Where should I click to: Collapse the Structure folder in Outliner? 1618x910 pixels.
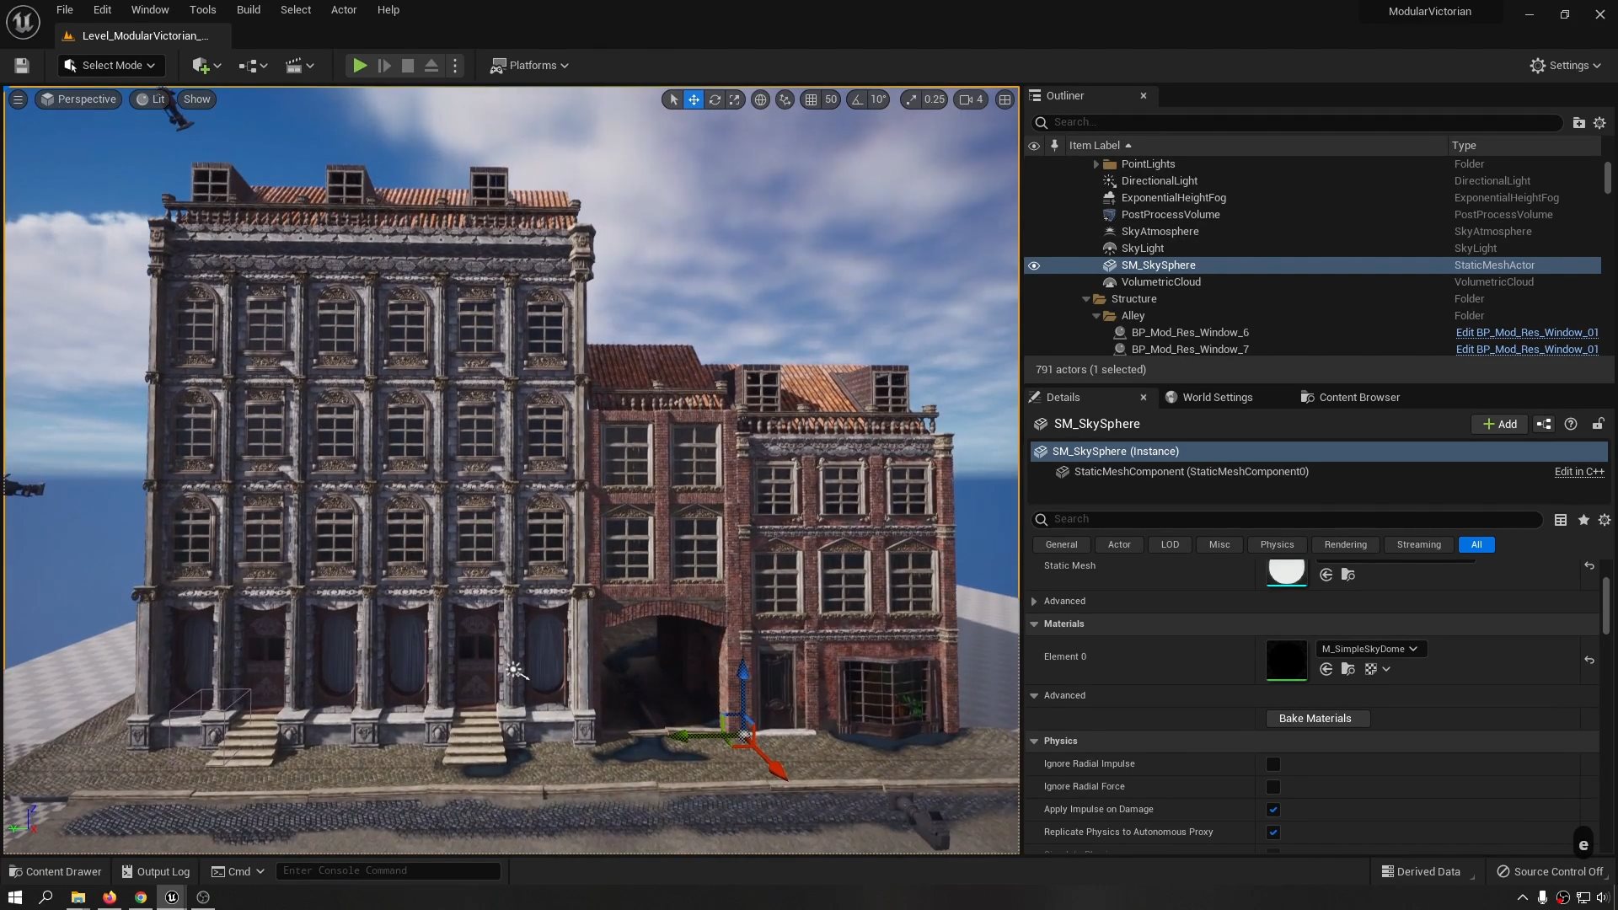coord(1086,299)
